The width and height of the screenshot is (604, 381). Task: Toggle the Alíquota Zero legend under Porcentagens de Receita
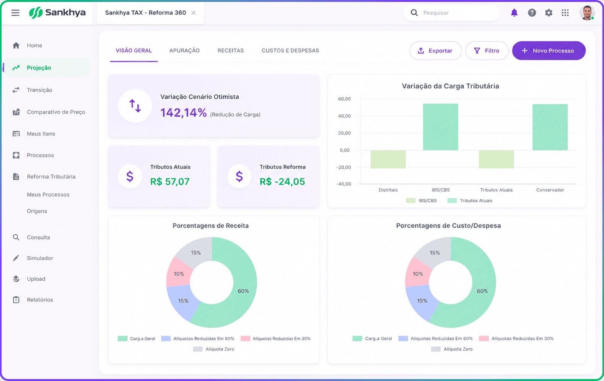214,349
